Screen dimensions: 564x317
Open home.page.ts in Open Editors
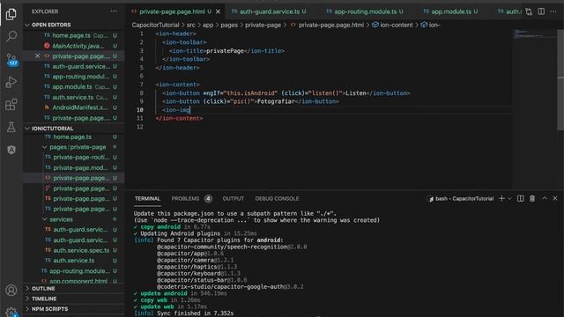click(x=74, y=35)
